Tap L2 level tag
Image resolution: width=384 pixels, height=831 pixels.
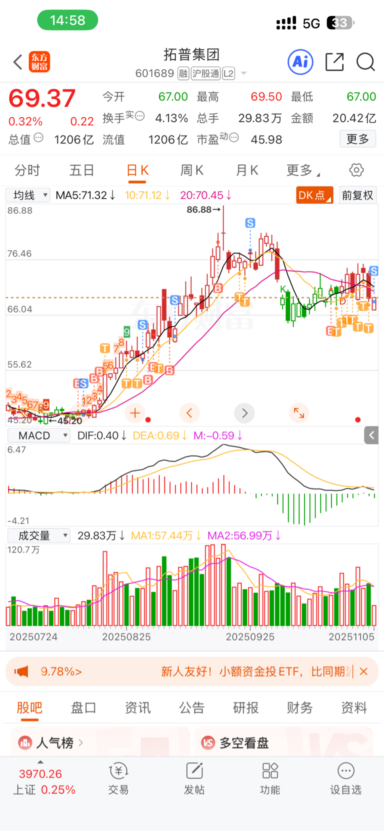(x=228, y=73)
